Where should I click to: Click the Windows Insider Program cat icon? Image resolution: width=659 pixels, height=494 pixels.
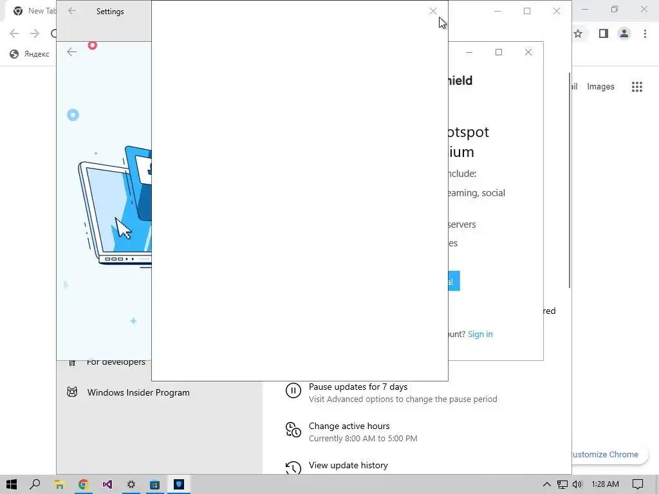pyautogui.click(x=72, y=392)
